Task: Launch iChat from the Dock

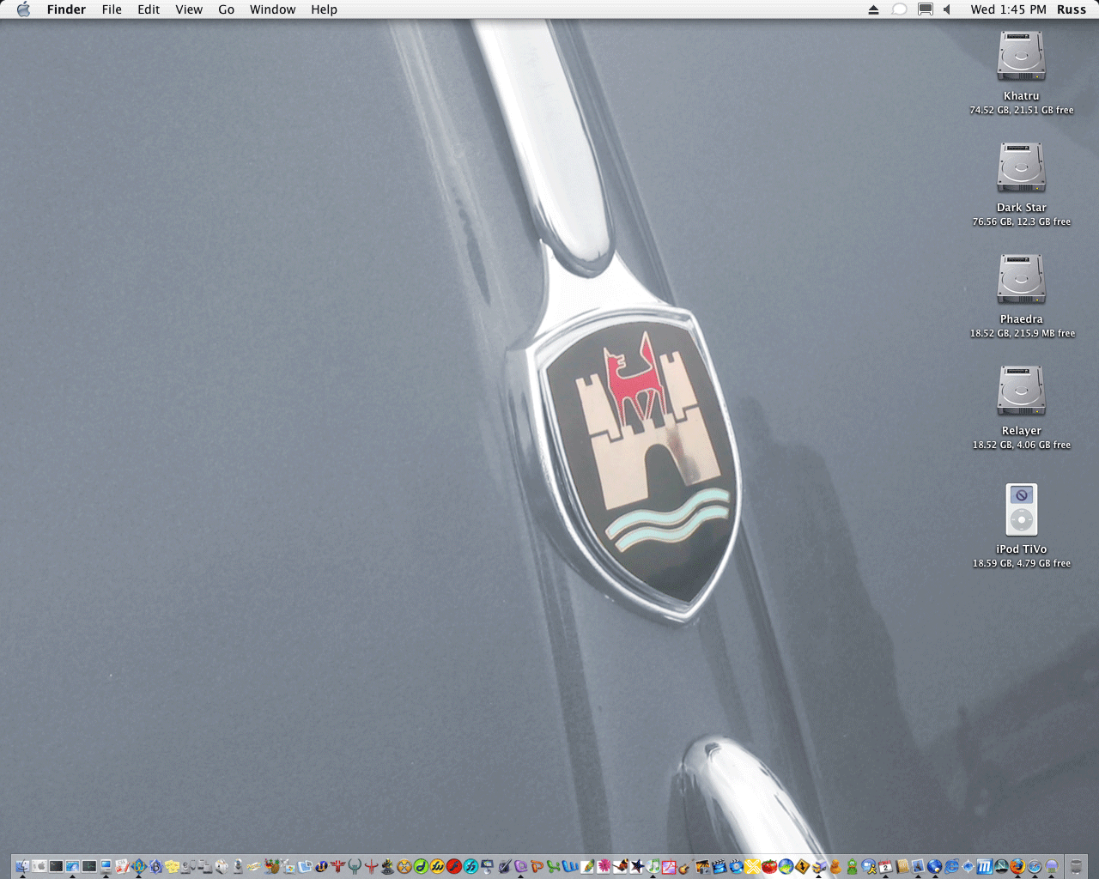Action: [868, 866]
